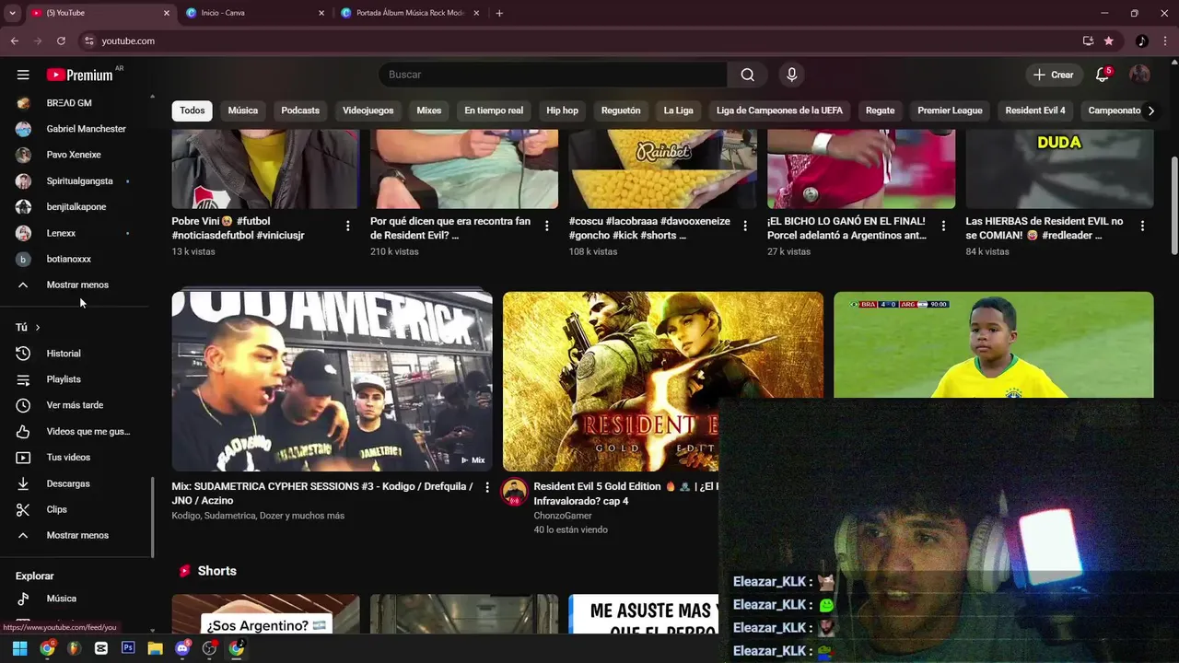The width and height of the screenshot is (1179, 663).
Task: Focus the Buscar search field
Action: click(x=553, y=75)
